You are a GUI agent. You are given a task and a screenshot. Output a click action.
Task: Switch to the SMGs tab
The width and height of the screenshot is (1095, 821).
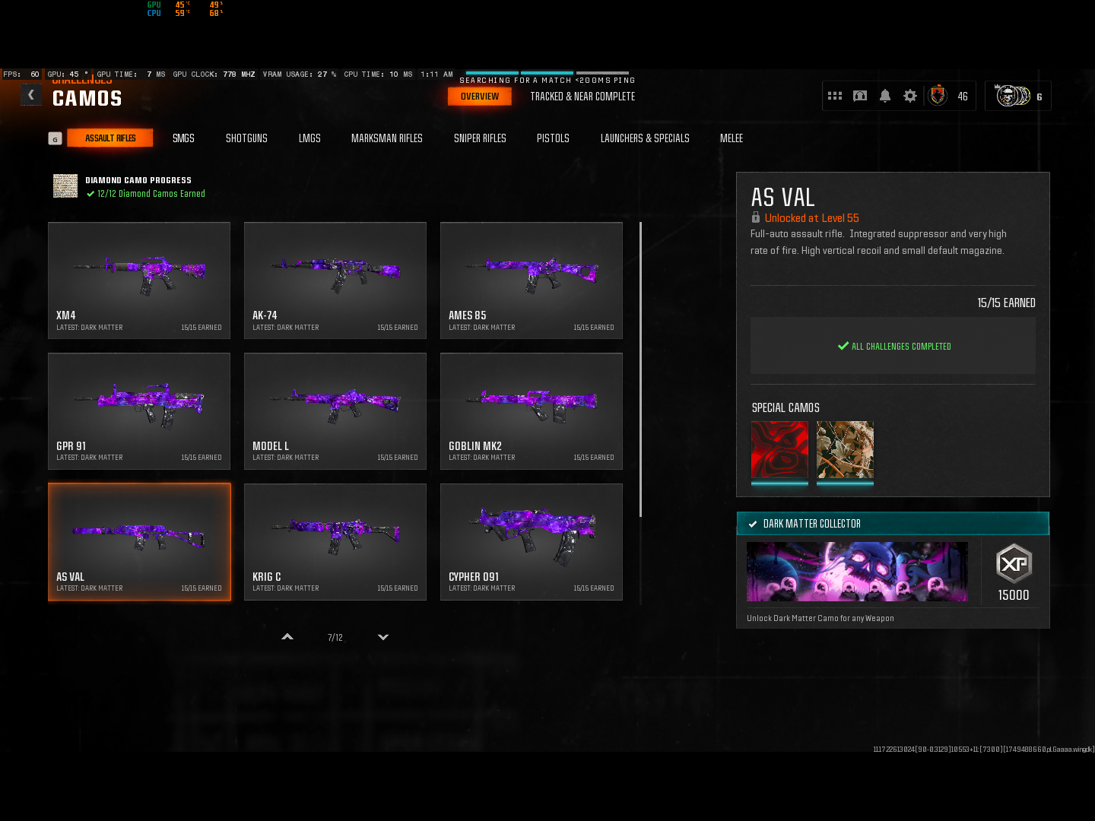[x=183, y=138]
